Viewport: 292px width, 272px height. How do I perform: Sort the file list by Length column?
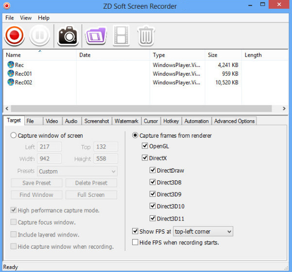265,55
